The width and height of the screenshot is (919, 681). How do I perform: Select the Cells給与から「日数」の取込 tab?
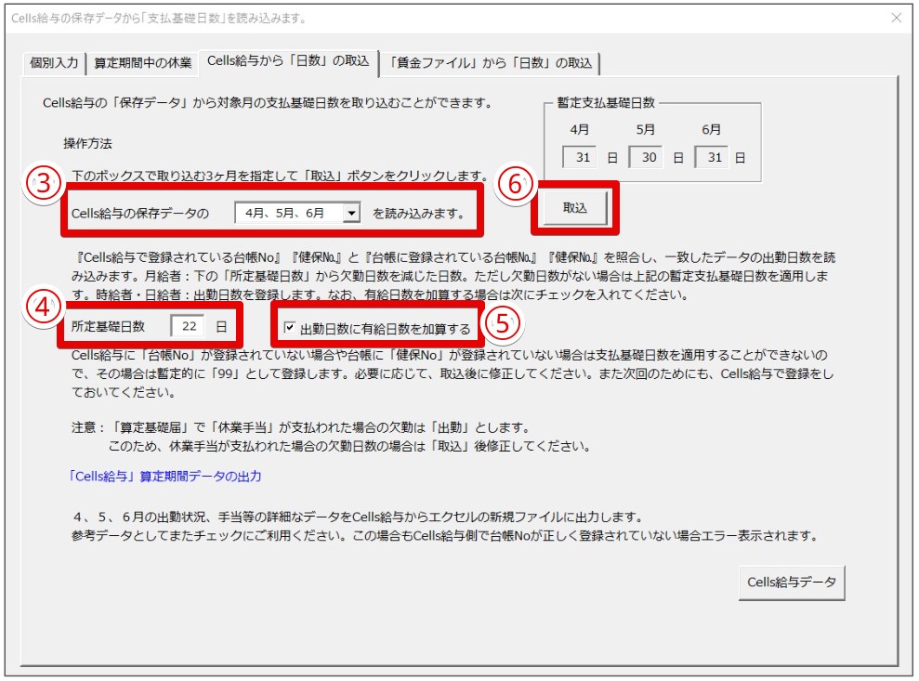tap(288, 61)
